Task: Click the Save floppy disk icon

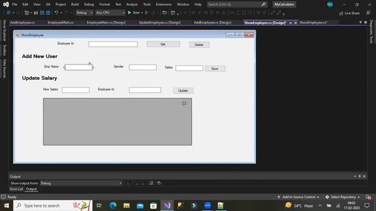Action: point(42,13)
